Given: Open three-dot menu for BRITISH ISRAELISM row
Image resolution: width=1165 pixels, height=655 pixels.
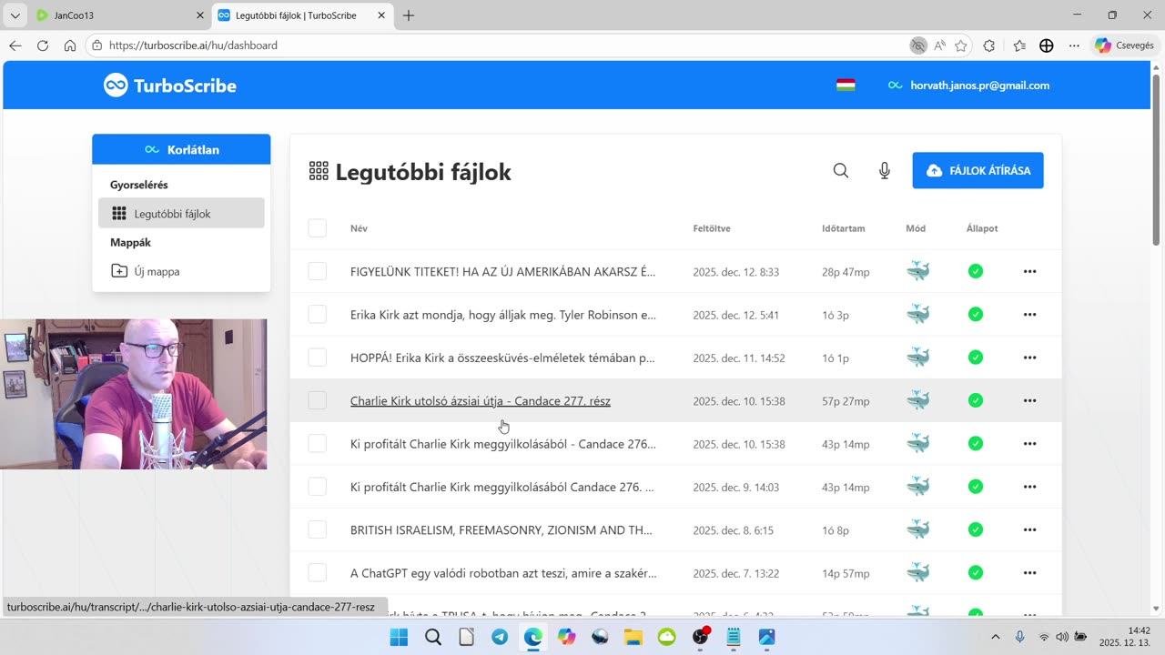Looking at the screenshot, I should click(x=1029, y=529).
